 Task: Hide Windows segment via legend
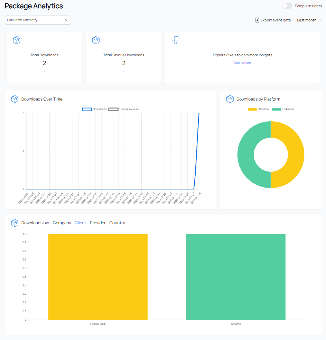[x=253, y=109]
